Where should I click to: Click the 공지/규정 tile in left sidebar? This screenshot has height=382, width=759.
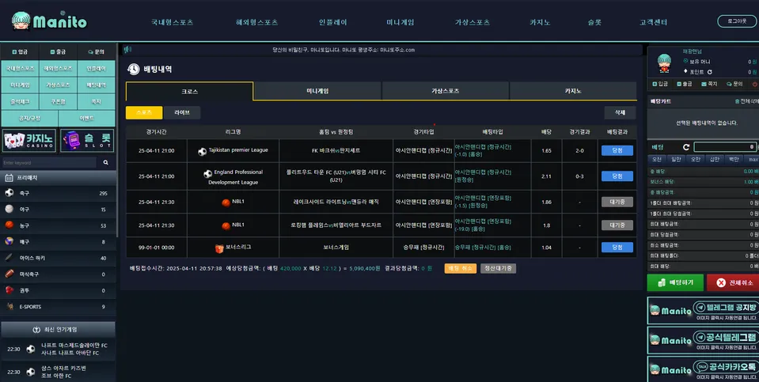(29, 118)
